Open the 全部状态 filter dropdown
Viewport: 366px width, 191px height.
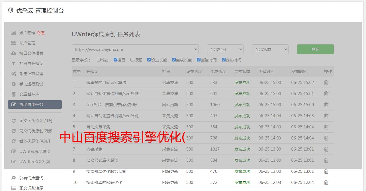click(x=270, y=49)
